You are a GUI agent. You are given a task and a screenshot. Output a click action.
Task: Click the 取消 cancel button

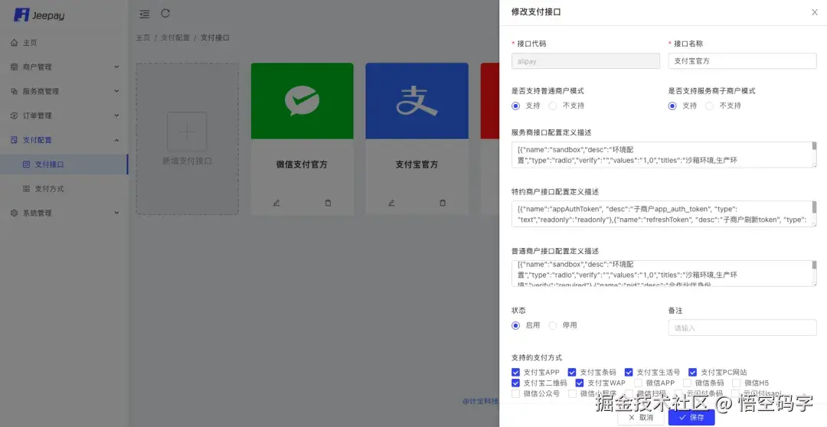point(641,418)
